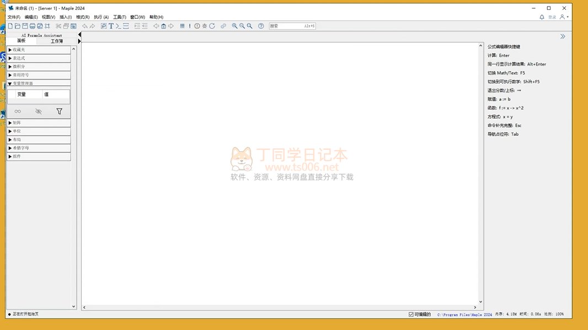Click the user account icon
Screen dimensions: 588x330
[x=563, y=17]
